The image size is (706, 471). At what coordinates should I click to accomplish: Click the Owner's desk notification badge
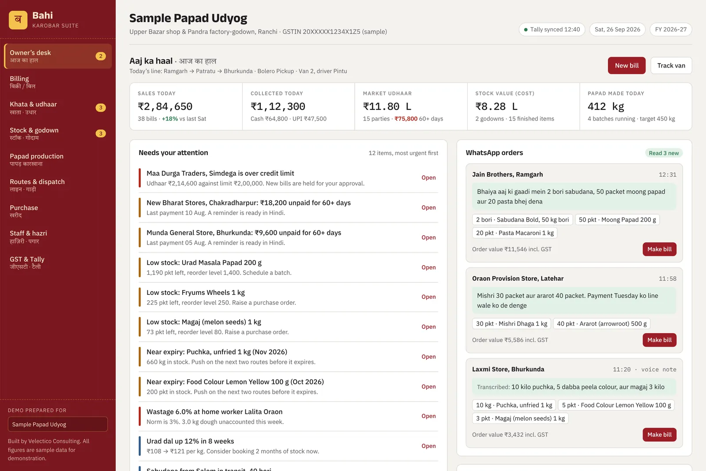101,56
